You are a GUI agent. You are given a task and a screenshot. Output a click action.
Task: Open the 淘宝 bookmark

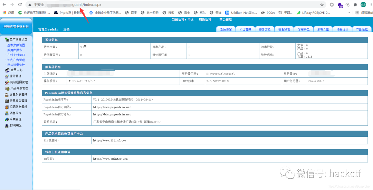pyautogui.click(x=184, y=12)
